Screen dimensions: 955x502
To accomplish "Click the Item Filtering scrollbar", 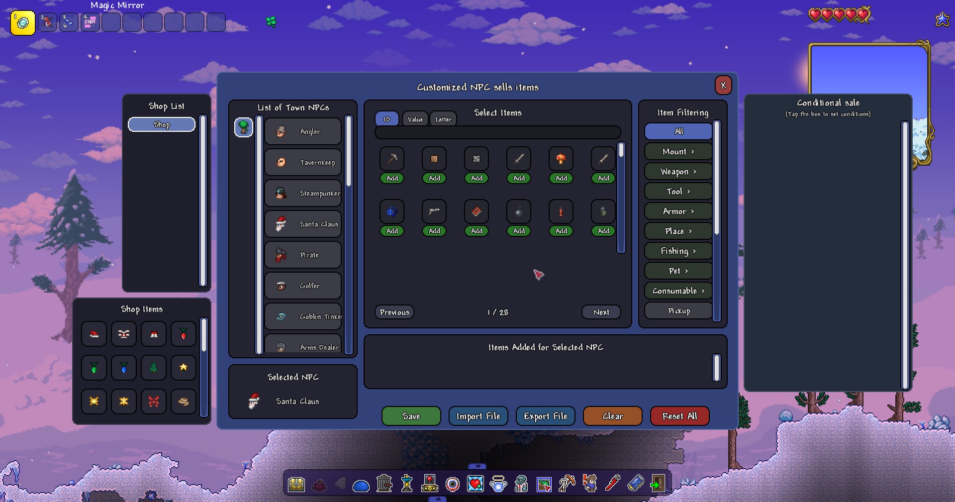I will [x=717, y=221].
